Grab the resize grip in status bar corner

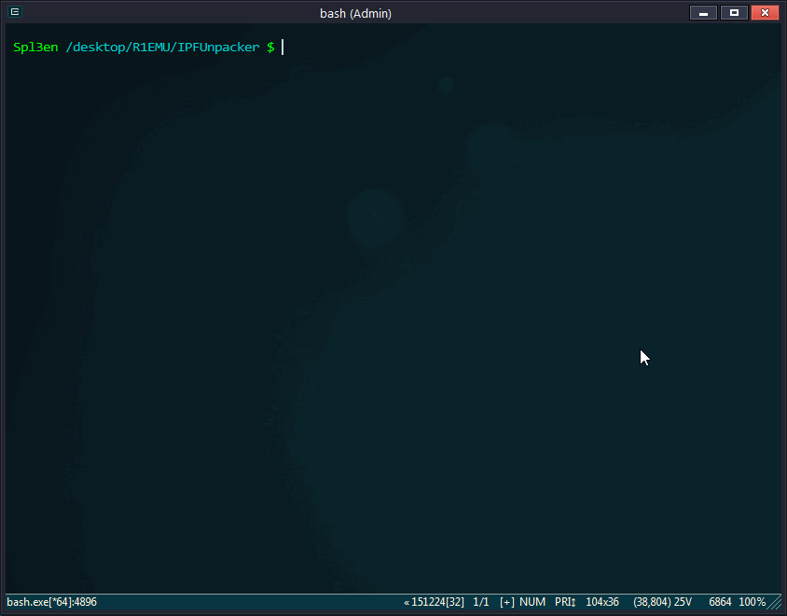pyautogui.click(x=775, y=602)
